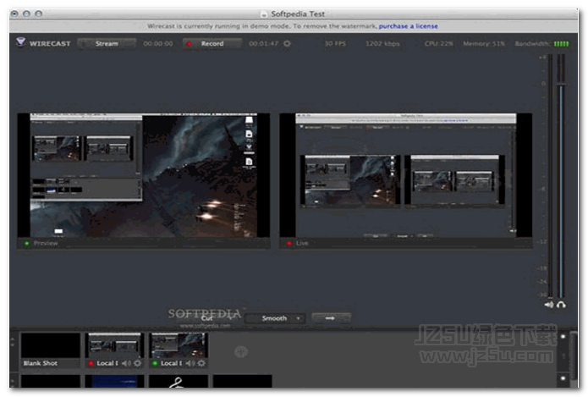Click the green Bandwidth indicator bars
588x397 pixels.
tap(562, 44)
